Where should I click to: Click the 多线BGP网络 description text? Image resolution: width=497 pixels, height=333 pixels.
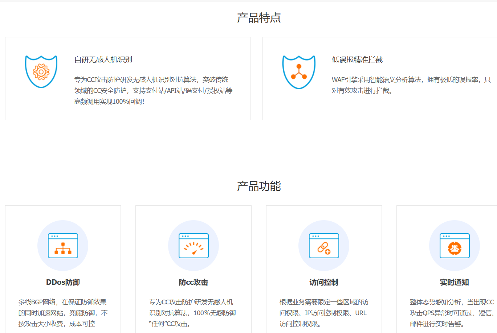[63, 313]
